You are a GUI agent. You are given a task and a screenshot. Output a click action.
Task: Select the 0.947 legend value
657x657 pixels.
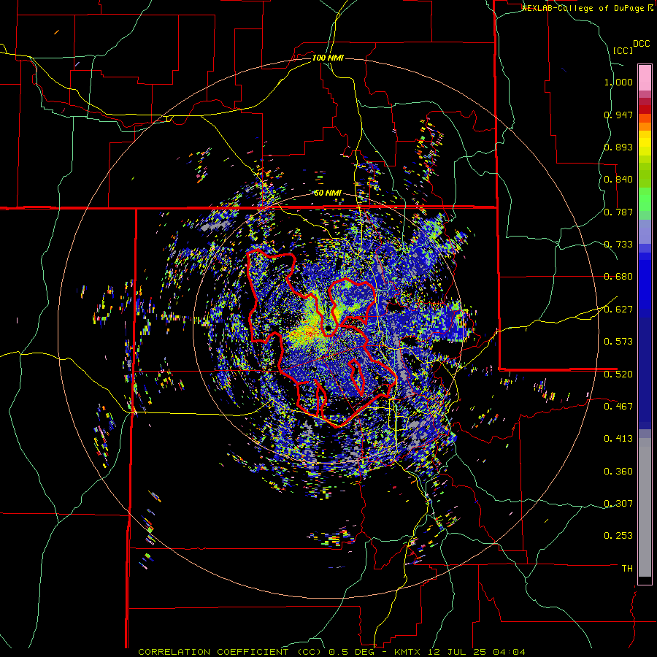[618, 115]
